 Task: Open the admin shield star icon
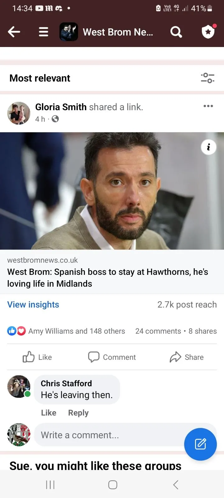pyautogui.click(x=208, y=31)
